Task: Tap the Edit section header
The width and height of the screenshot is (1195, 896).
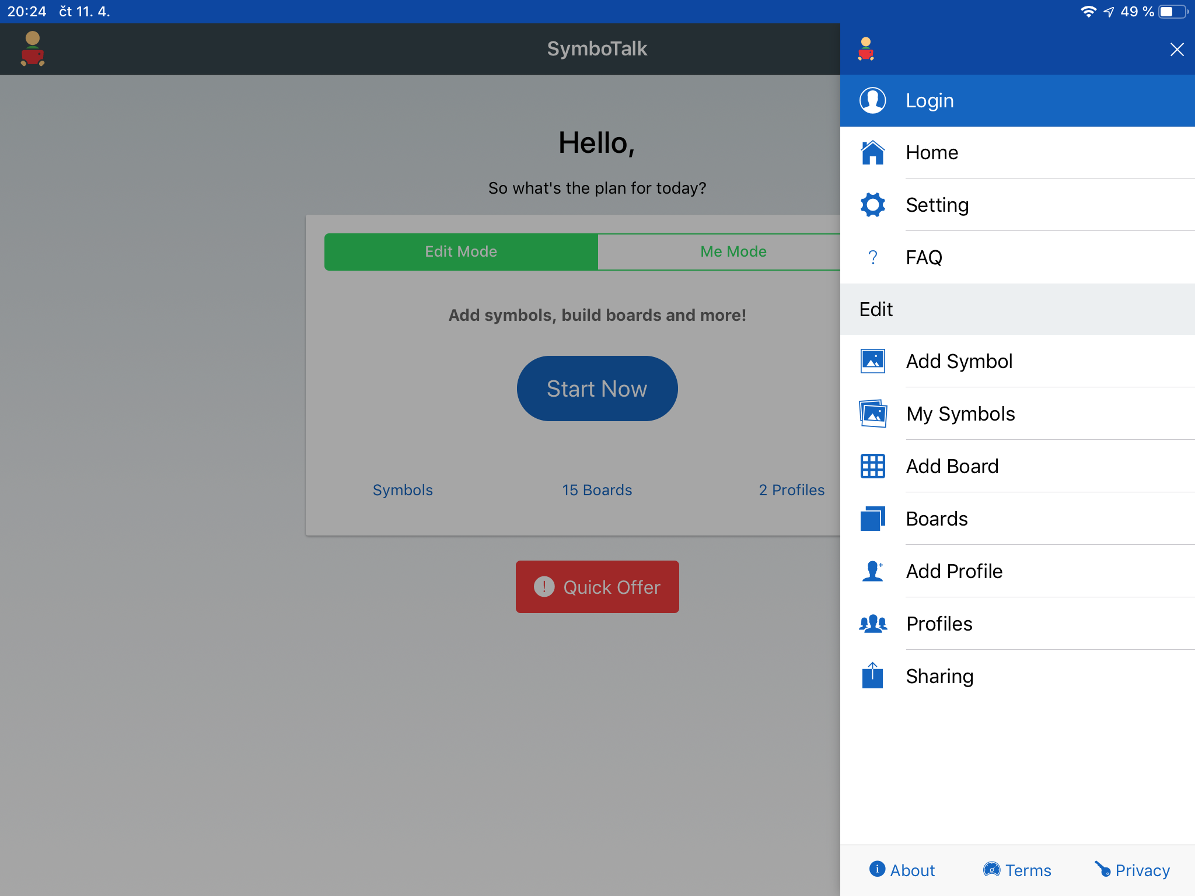Action: coord(1018,309)
